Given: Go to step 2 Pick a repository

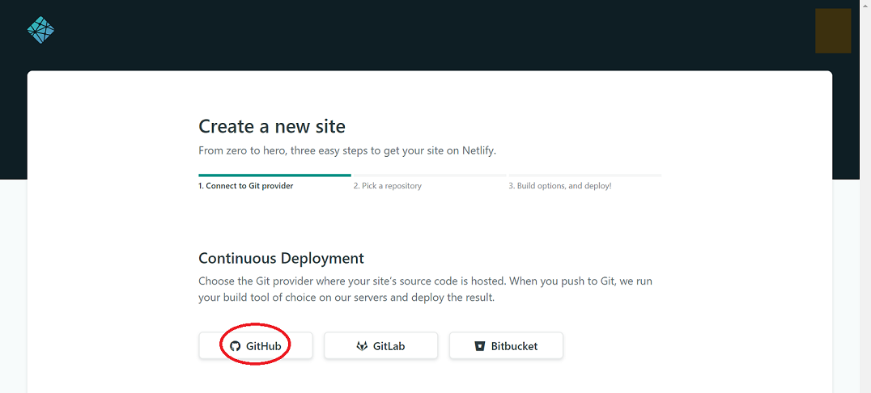Looking at the screenshot, I should [387, 186].
